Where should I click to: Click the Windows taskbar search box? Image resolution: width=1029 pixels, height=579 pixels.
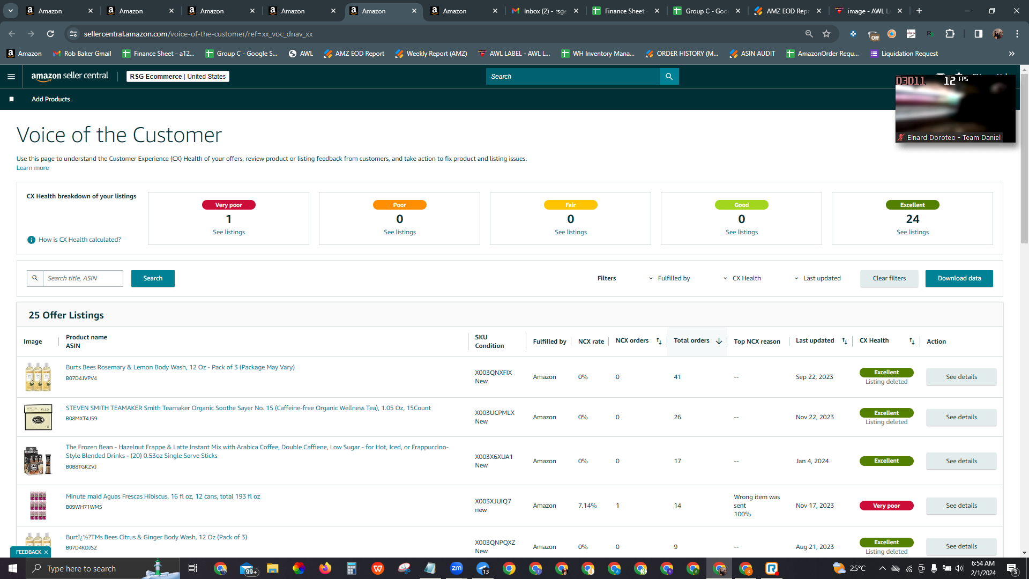(x=103, y=568)
